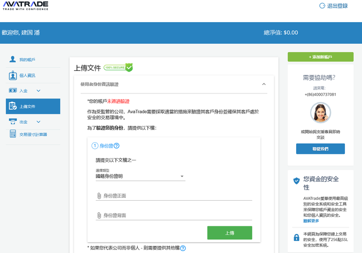This screenshot has width=362, height=253.
Task: Click the blue shield icon by 您資金的安全性
Action: pyautogui.click(x=297, y=181)
